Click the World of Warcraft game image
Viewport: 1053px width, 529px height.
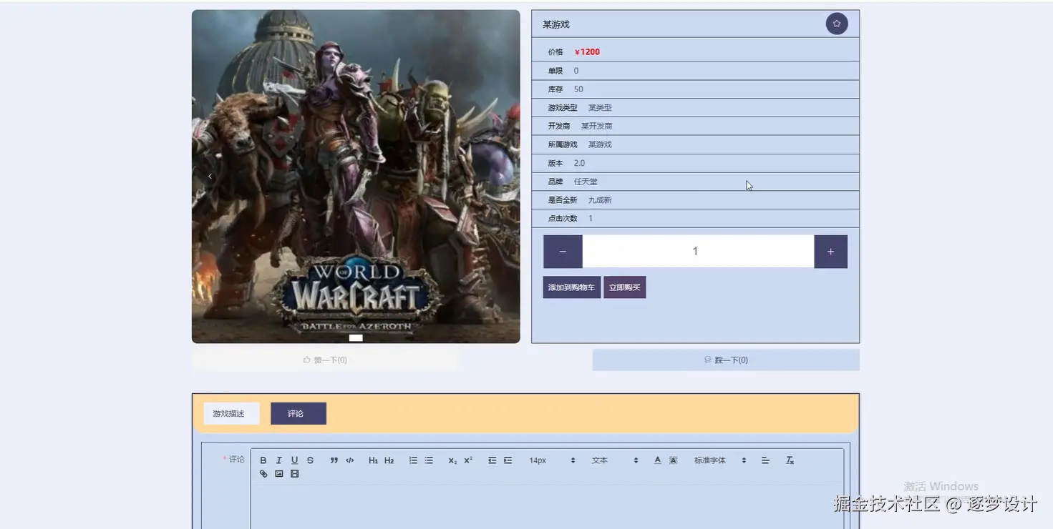click(x=356, y=177)
